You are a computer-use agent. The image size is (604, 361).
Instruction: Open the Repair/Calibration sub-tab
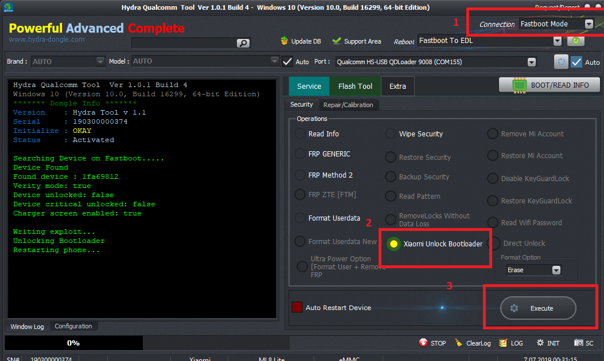click(348, 105)
